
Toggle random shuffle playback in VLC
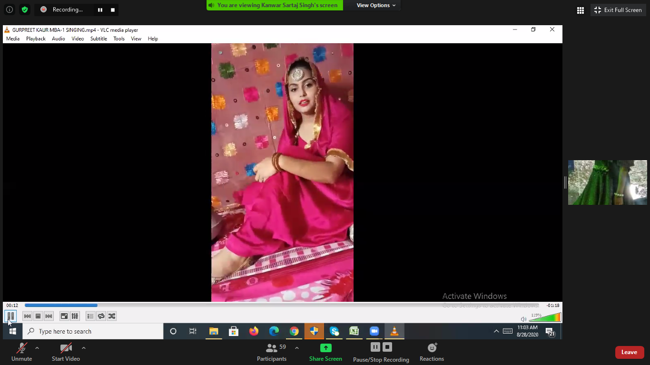pyautogui.click(x=112, y=316)
